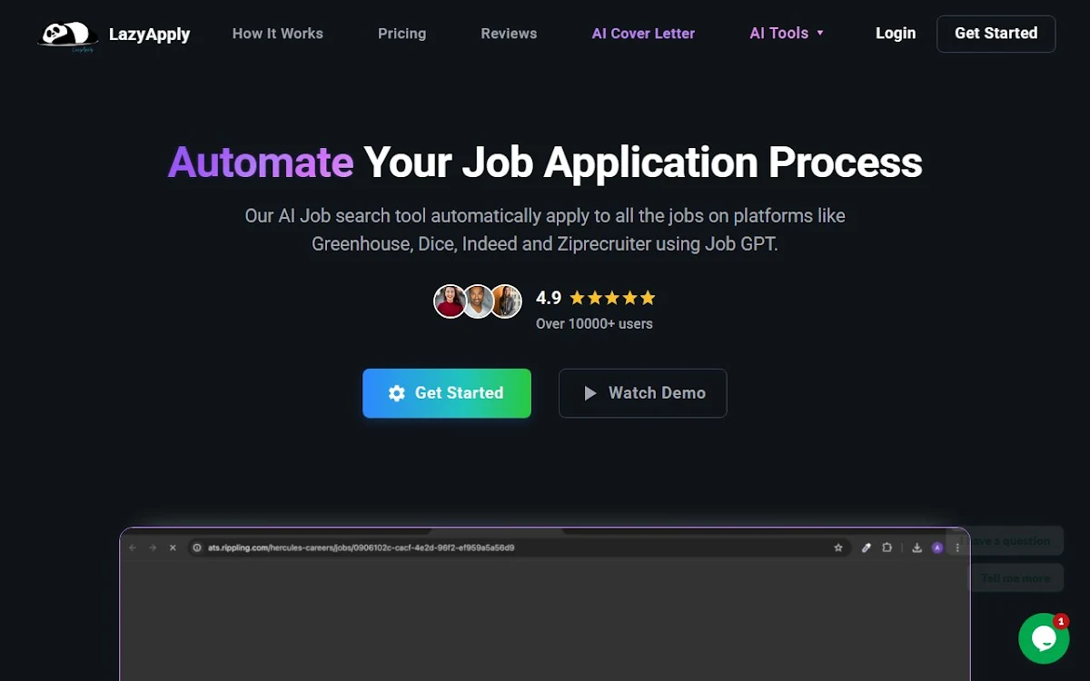The height and width of the screenshot is (681, 1090).
Task: Click the third user avatar photo
Action: point(507,301)
